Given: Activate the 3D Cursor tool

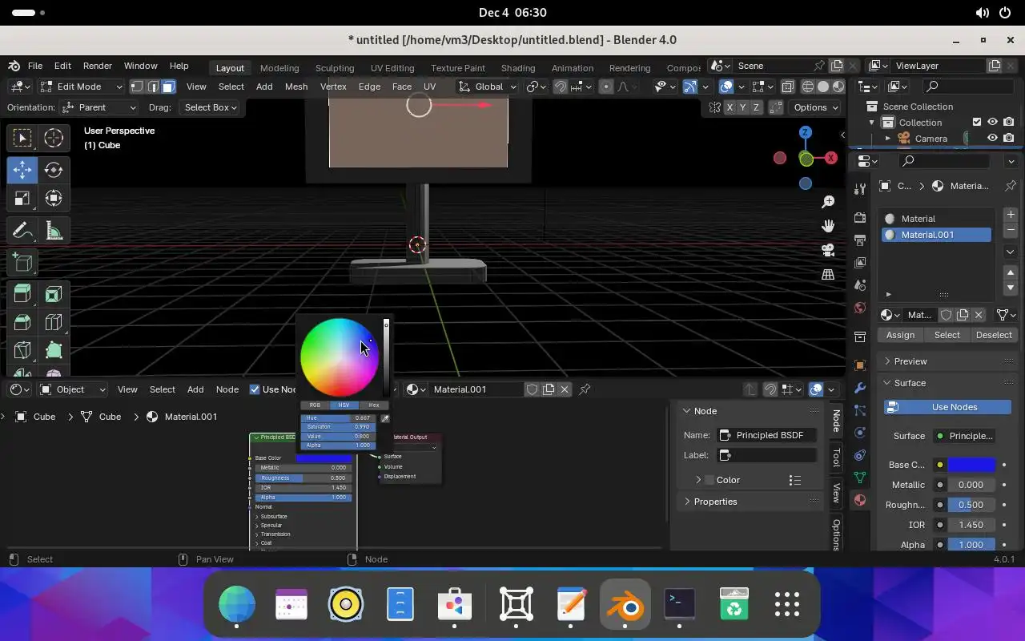Looking at the screenshot, I should (54, 138).
